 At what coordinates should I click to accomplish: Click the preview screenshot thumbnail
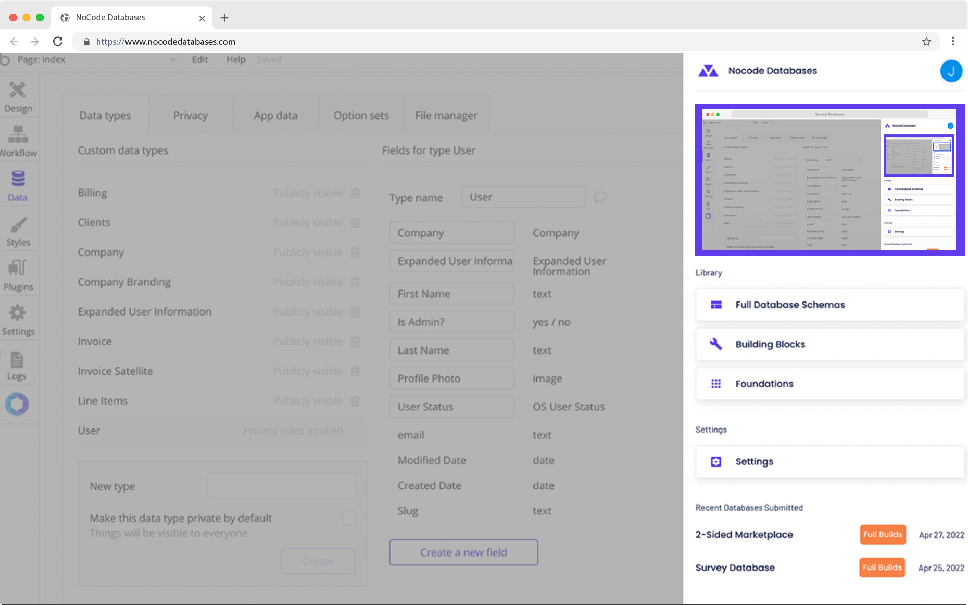point(830,180)
